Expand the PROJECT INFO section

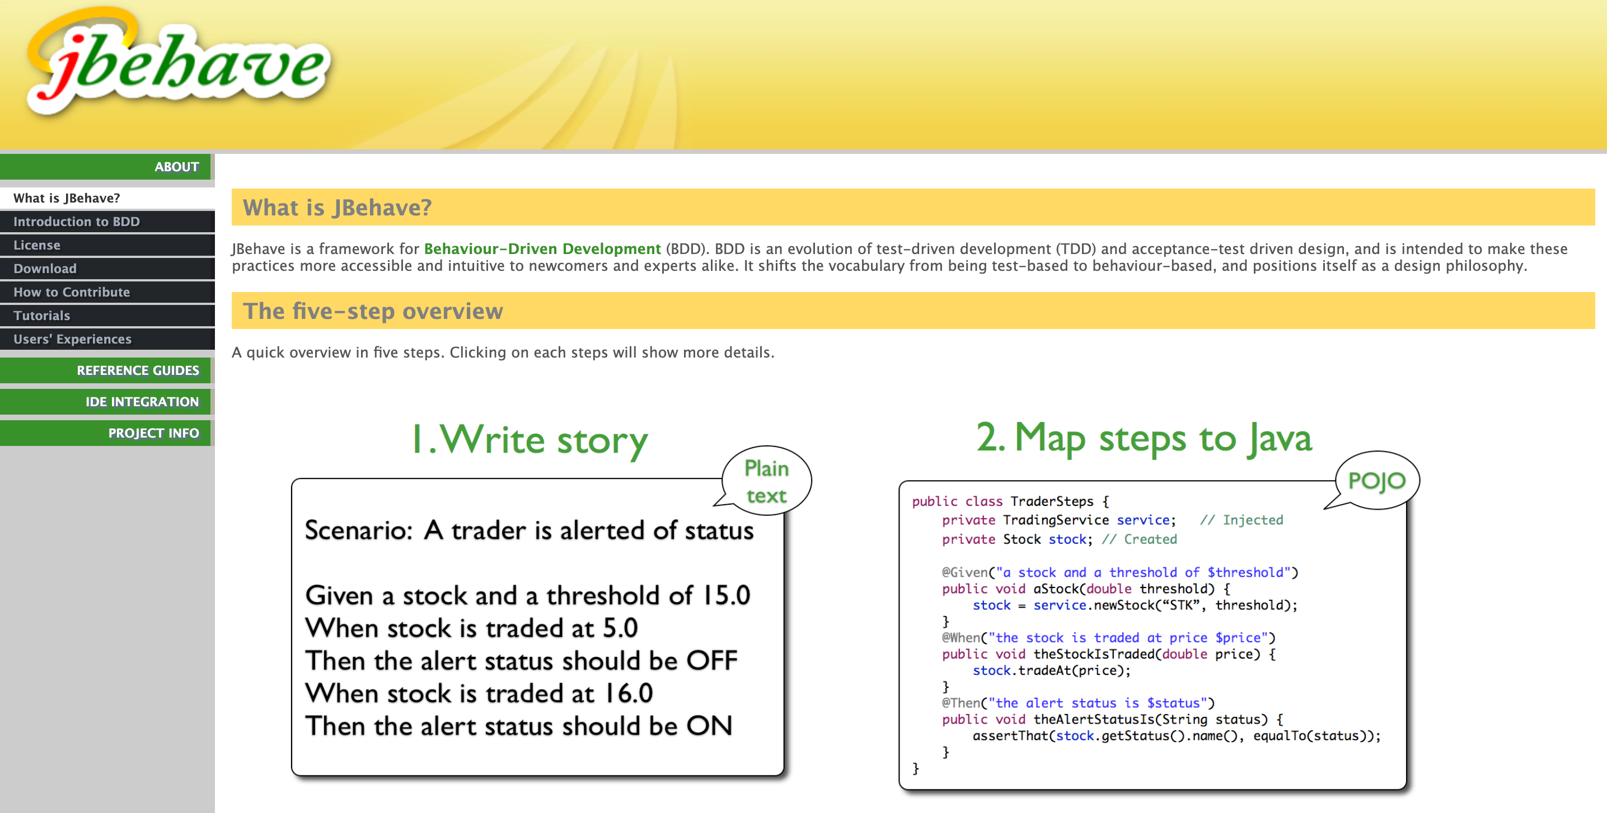coord(153,433)
